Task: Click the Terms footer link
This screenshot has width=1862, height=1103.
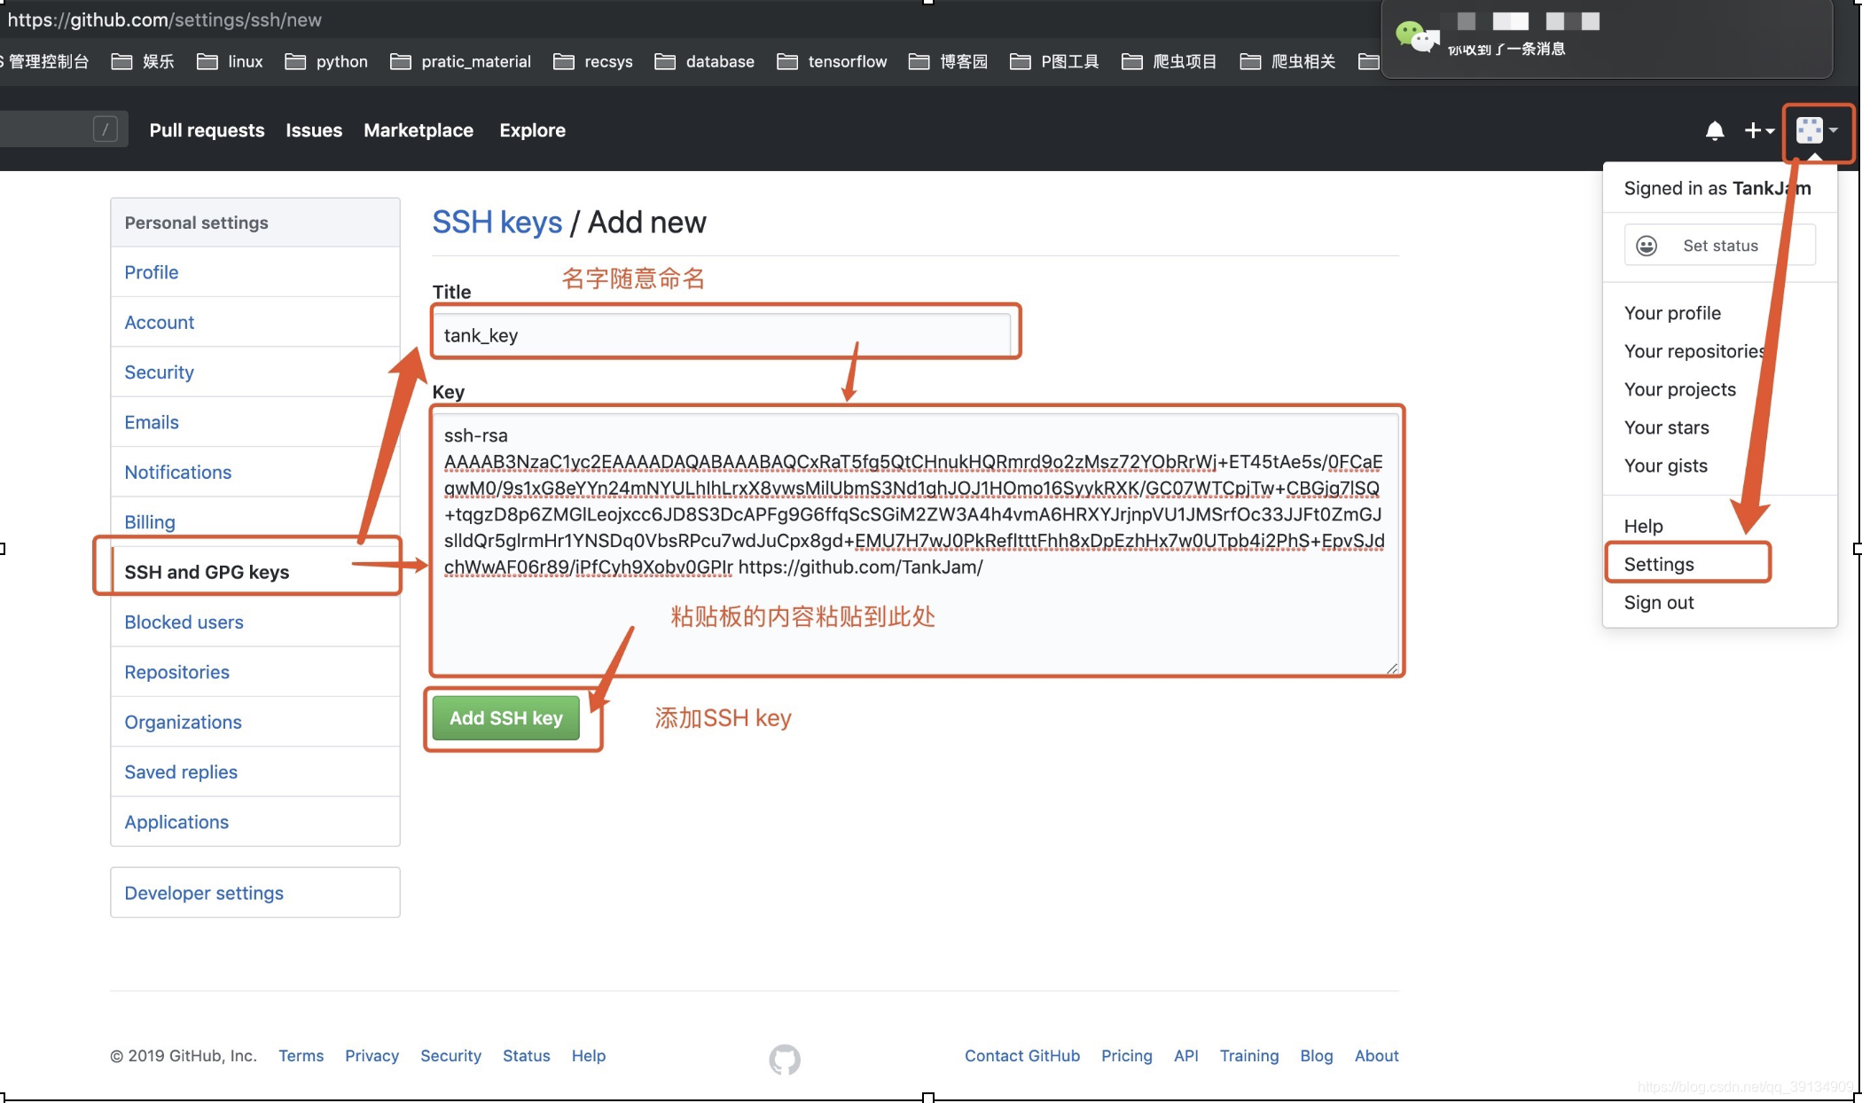Action: [301, 1056]
